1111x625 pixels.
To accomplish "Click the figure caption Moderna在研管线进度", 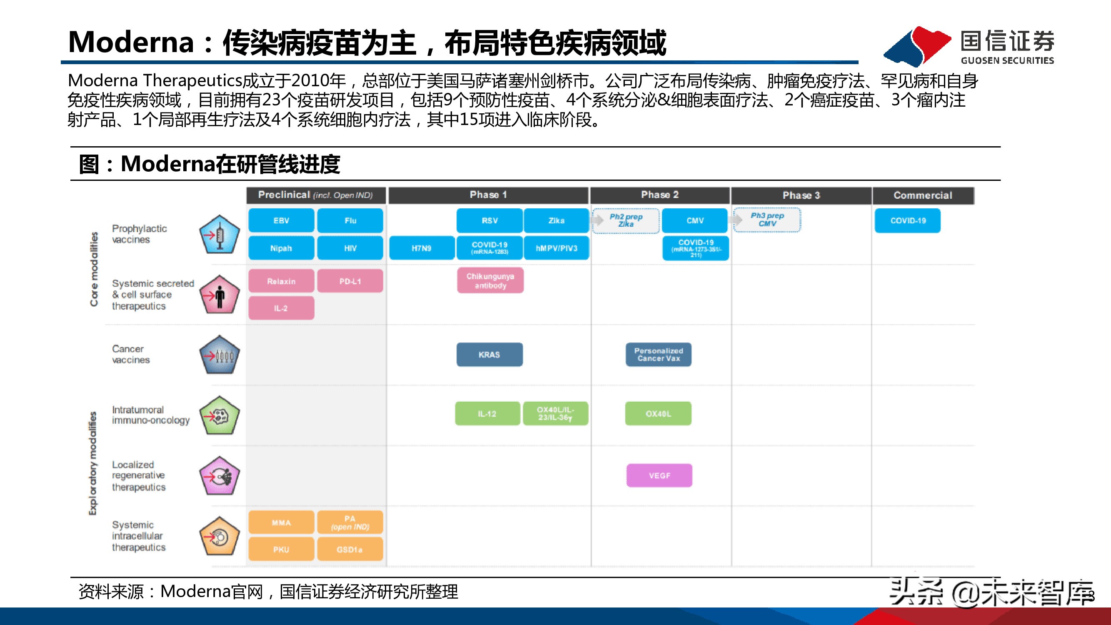I will pos(210,164).
